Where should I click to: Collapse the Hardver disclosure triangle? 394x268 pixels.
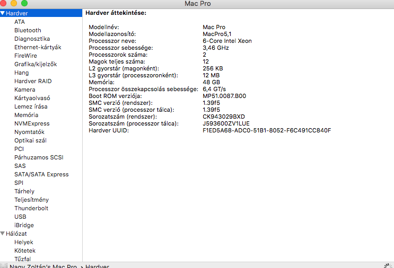click(3, 13)
